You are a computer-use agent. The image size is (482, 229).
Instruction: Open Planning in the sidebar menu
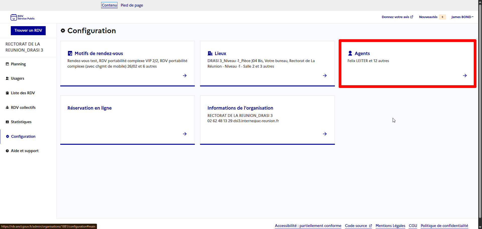point(18,64)
